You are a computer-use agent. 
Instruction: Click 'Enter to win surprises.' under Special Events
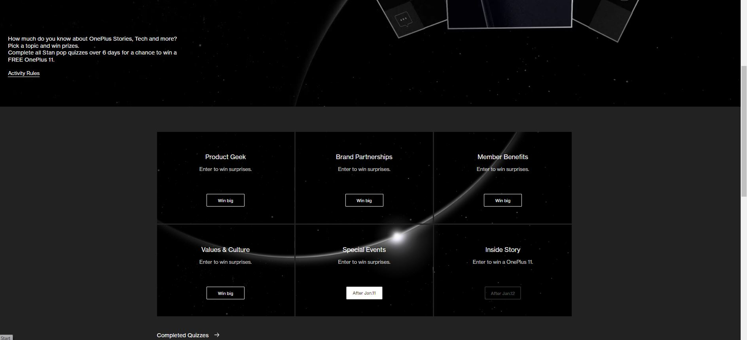pyautogui.click(x=364, y=262)
